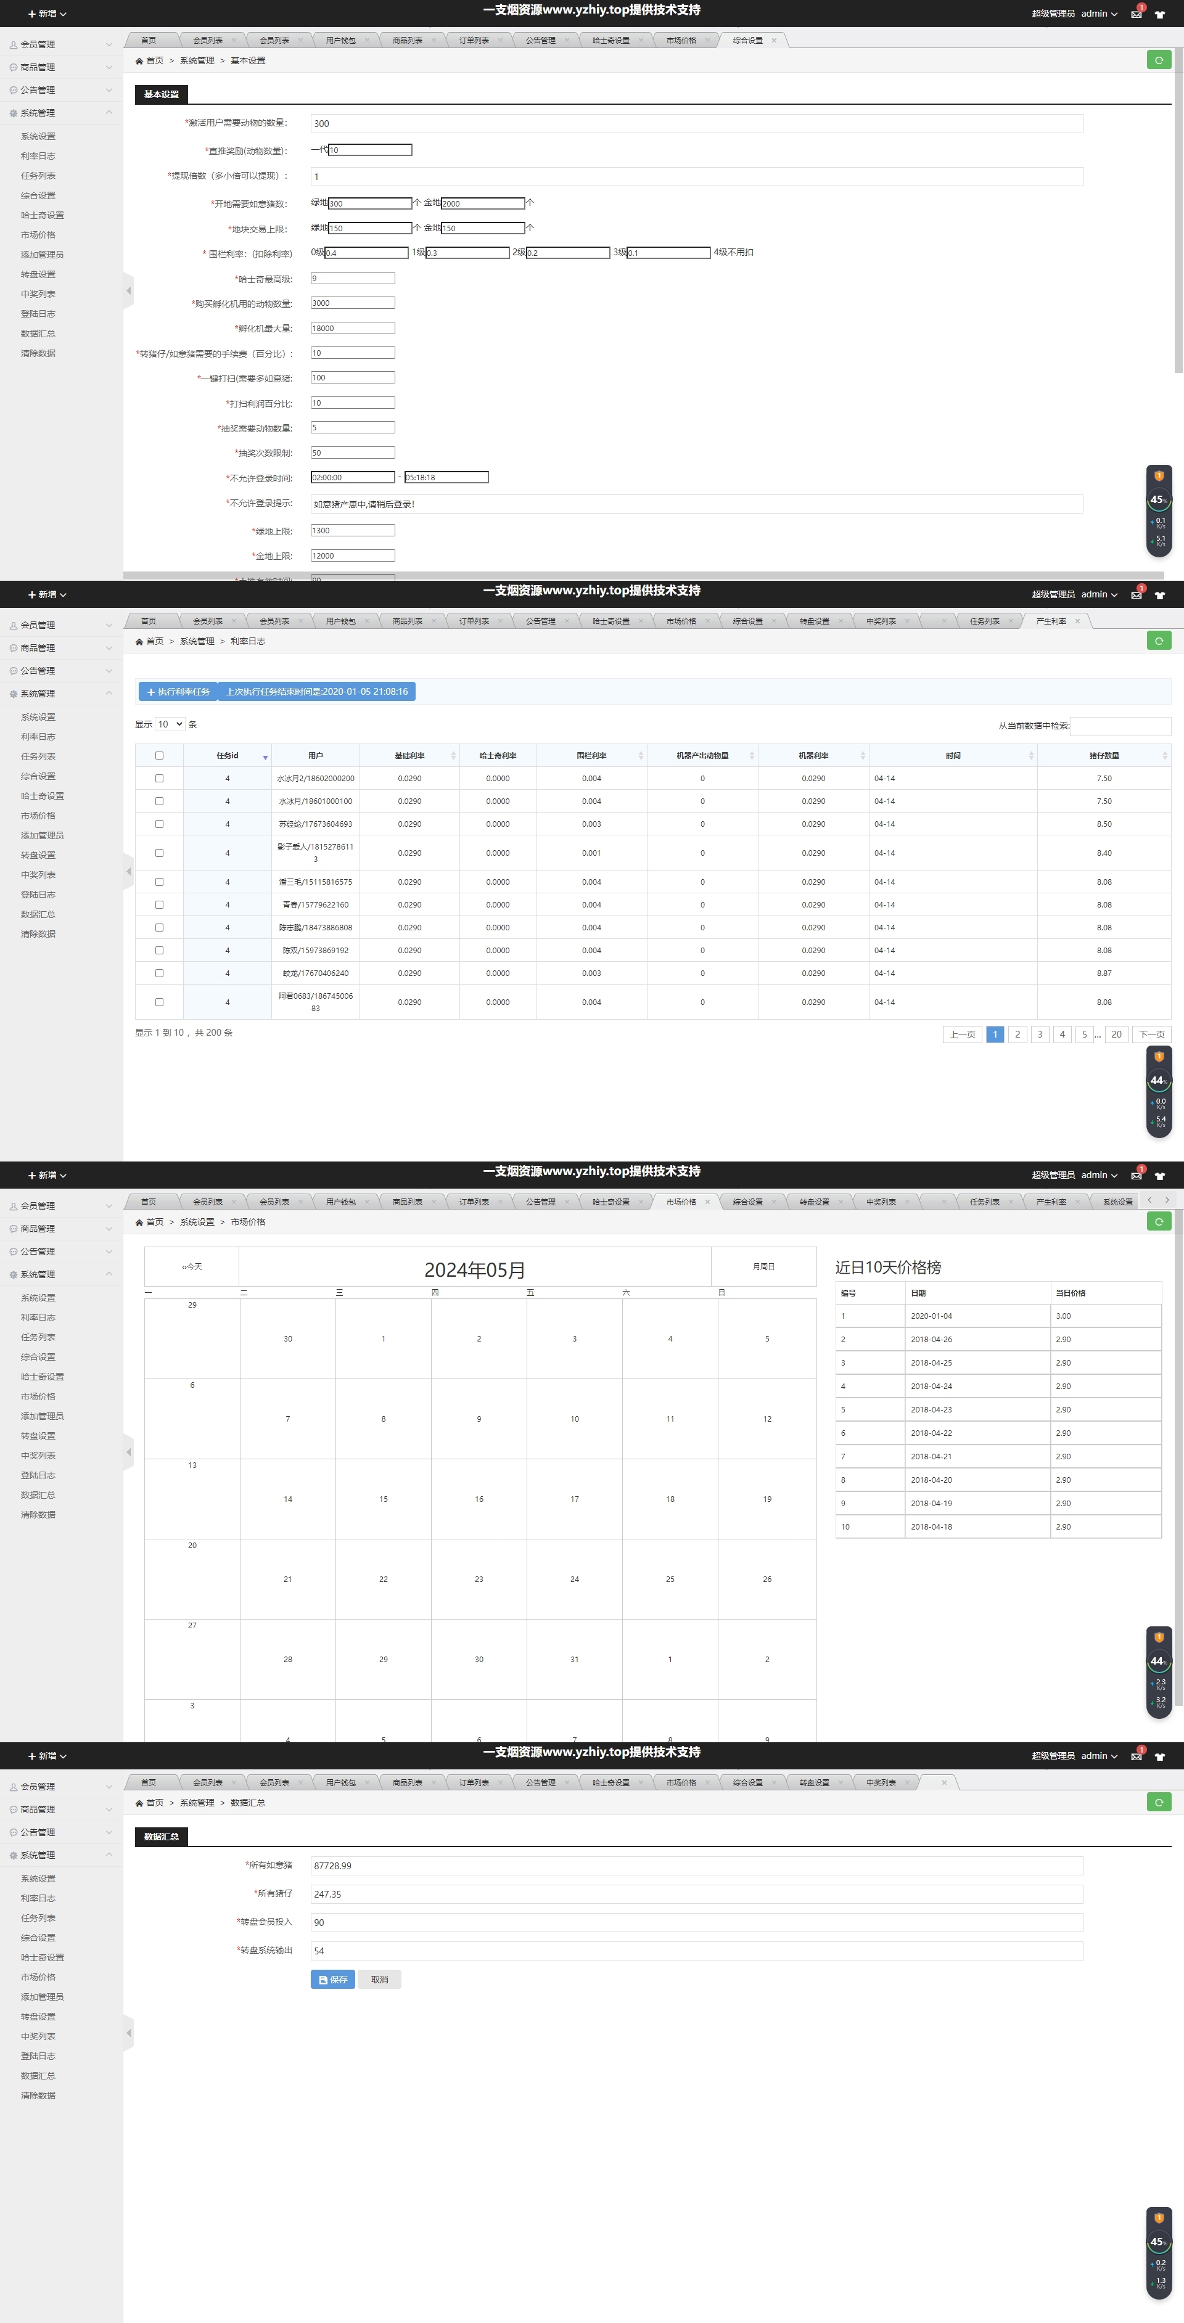Expand 公告管理 in 市场价格 page sidebar
1184x2323 pixels.
[61, 1252]
